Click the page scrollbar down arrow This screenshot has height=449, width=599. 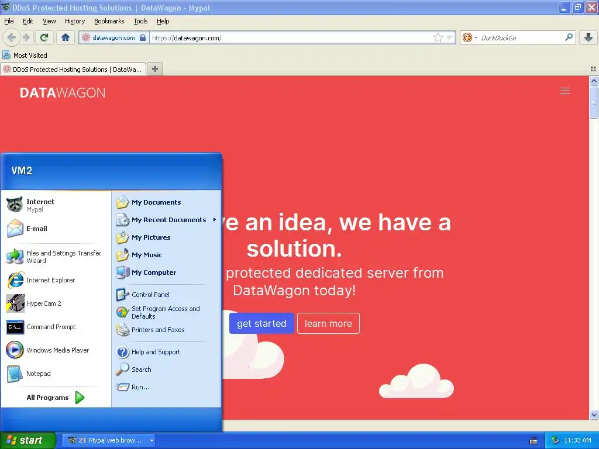pyautogui.click(x=594, y=415)
